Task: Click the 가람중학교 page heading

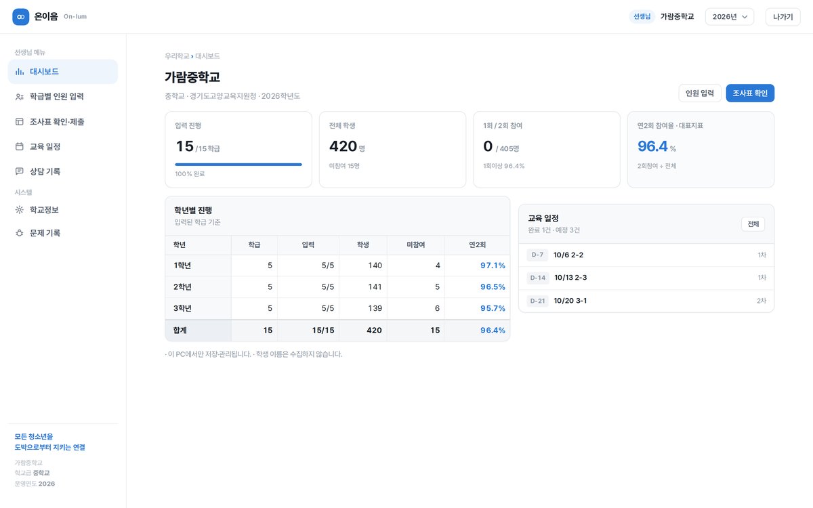Action: click(x=192, y=77)
